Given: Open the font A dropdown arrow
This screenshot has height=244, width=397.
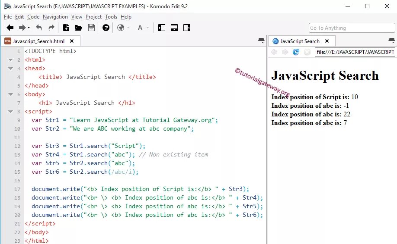Looking at the screenshot, I should (147, 28).
